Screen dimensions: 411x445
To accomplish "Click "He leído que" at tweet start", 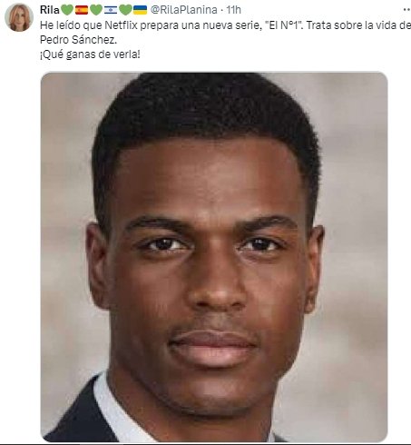I will click(66, 25).
